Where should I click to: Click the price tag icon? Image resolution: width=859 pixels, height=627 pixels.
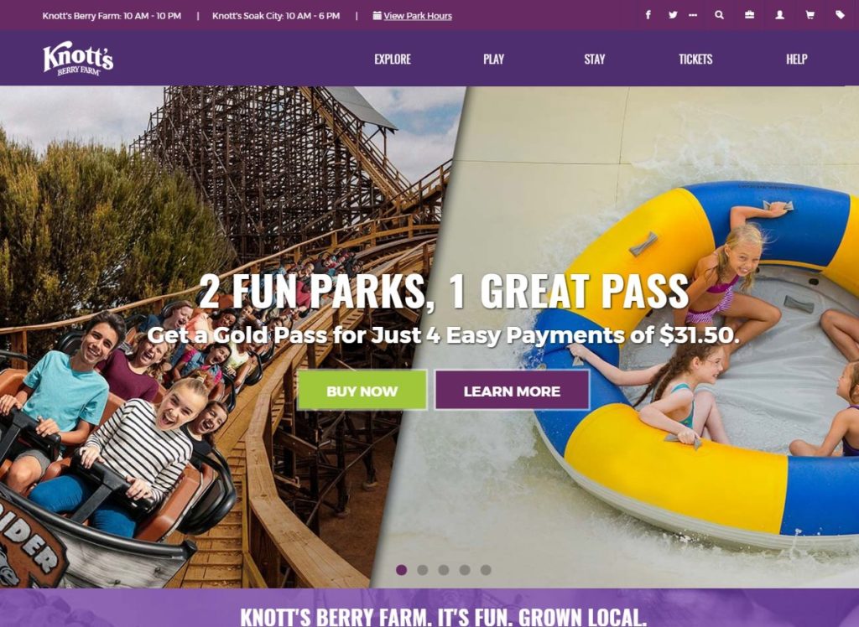[840, 15]
